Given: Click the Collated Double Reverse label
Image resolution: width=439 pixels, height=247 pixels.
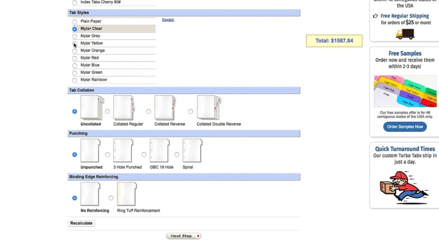Looking at the screenshot, I should tap(219, 124).
